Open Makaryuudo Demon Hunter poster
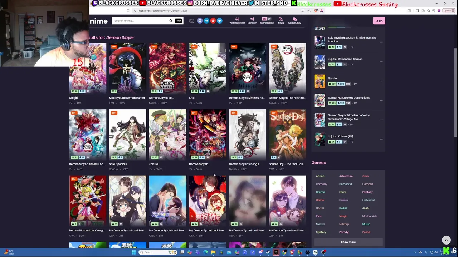 pos(127,68)
